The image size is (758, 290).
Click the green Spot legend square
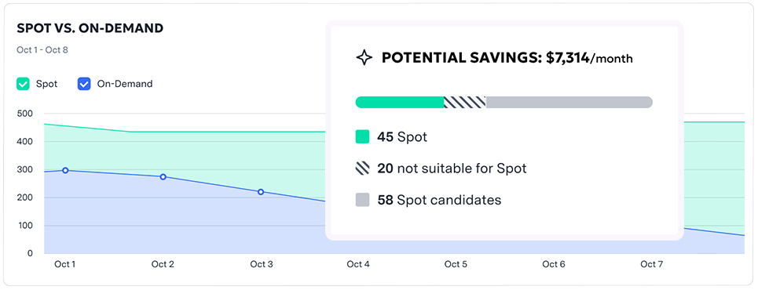pyautogui.click(x=362, y=137)
